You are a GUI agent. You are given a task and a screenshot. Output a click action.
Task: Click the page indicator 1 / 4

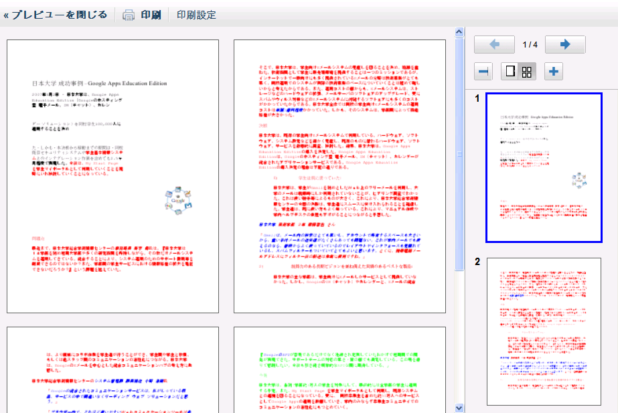(x=530, y=45)
